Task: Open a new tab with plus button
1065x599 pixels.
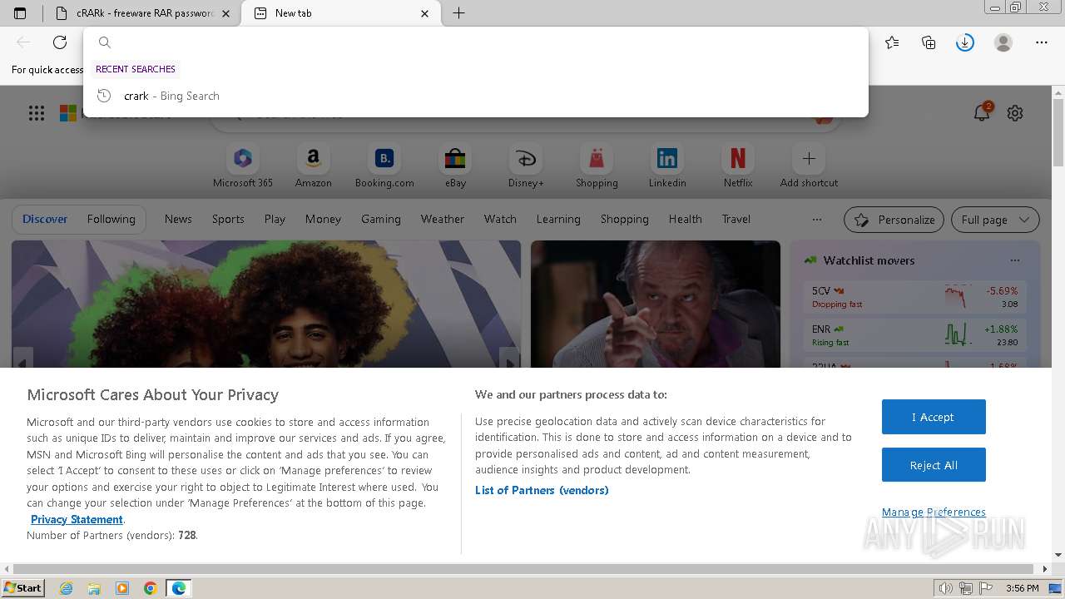Action: [x=458, y=13]
